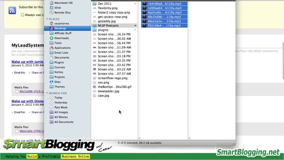Open the Themes sidebar folder
284x160 pixels.
pos(59,87)
